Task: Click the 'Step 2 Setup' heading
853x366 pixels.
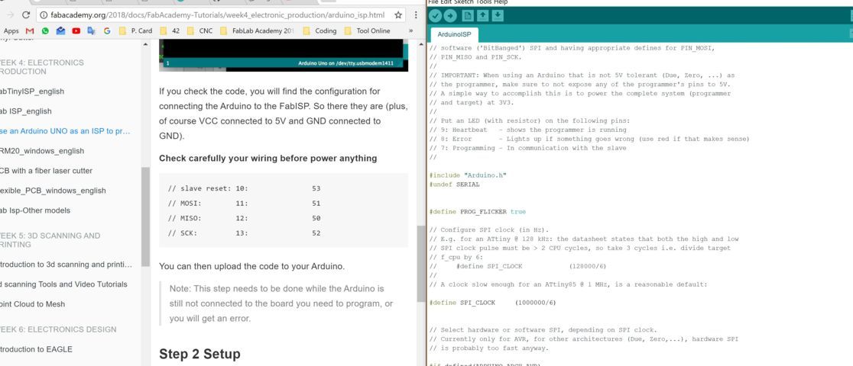Action: coord(199,355)
